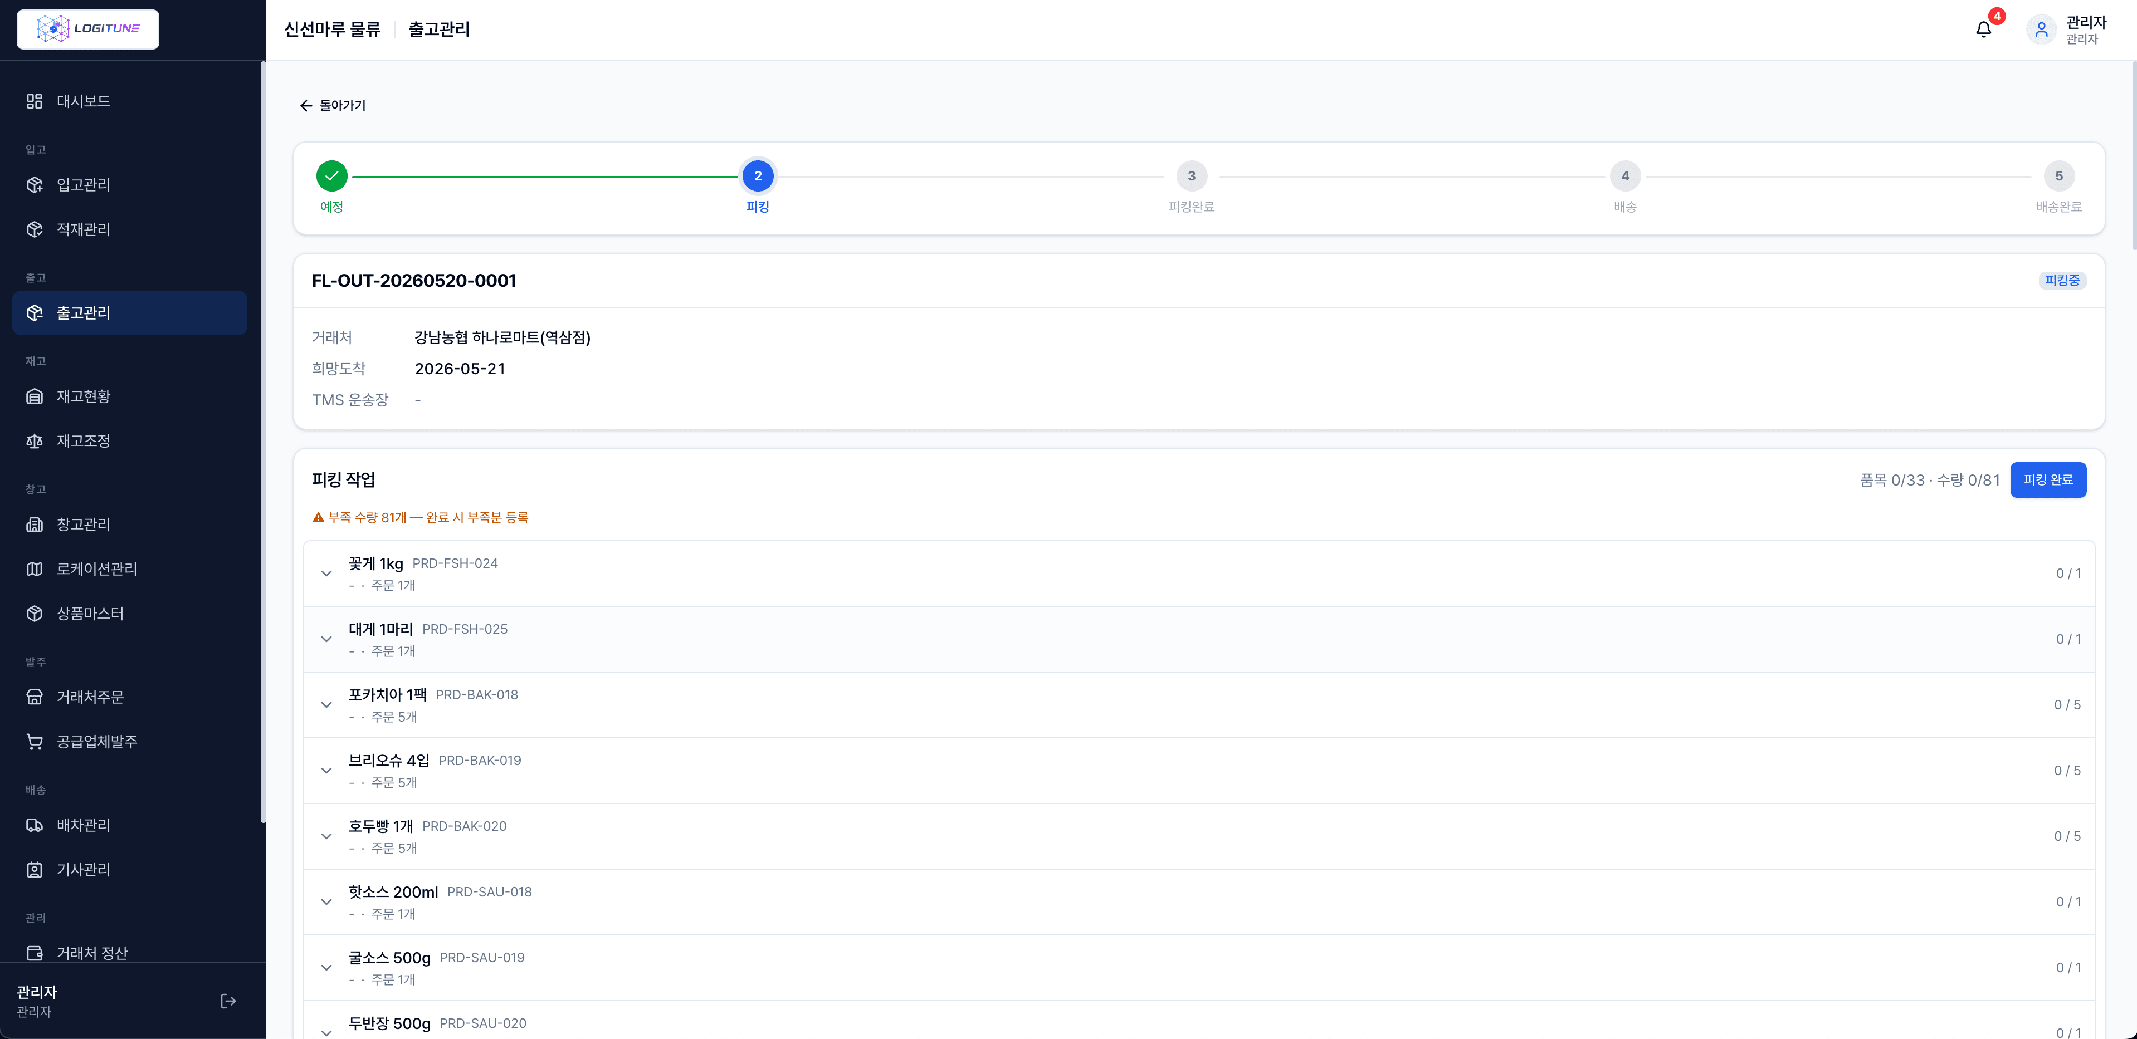Viewport: 2137px width, 1039px height.
Task: Navigate to 로케이션관리
Action: click(129, 569)
